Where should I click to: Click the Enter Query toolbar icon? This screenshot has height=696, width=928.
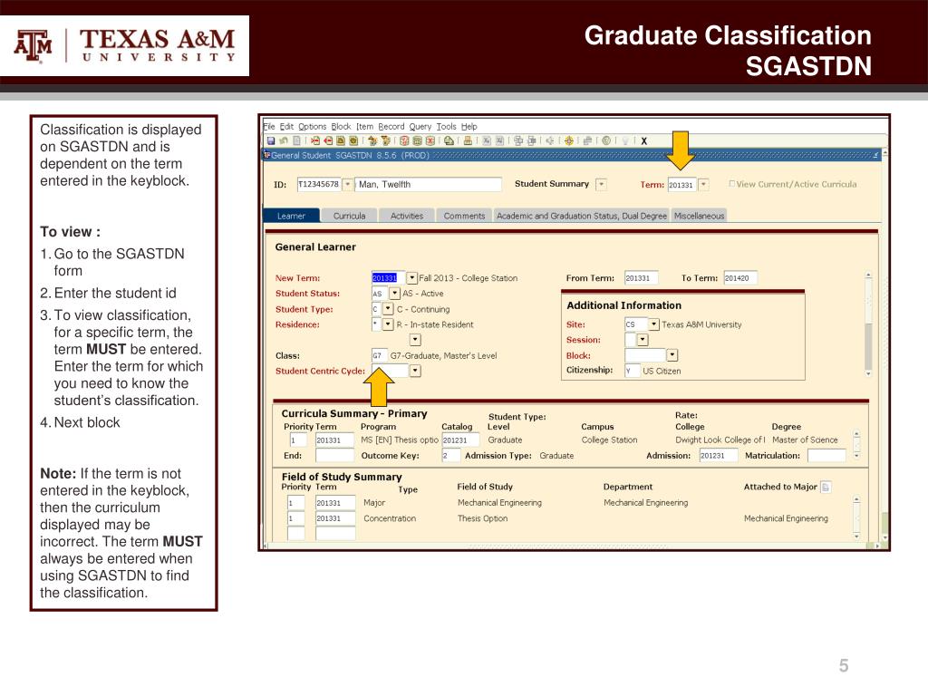404,140
